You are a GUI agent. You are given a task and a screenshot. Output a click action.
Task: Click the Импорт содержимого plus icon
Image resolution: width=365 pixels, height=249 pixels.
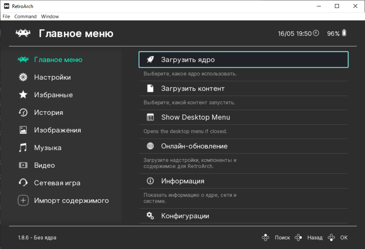pos(23,201)
